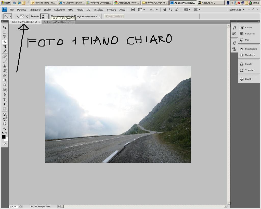
Task: Open the Filtro menu
Action: click(x=70, y=9)
